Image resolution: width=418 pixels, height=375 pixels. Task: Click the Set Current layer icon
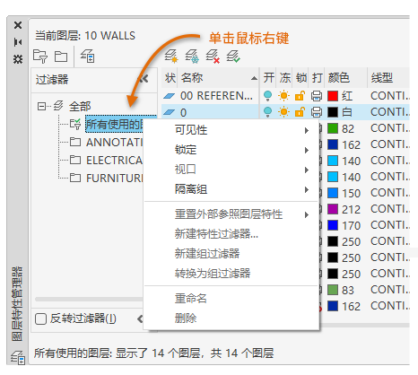click(233, 57)
